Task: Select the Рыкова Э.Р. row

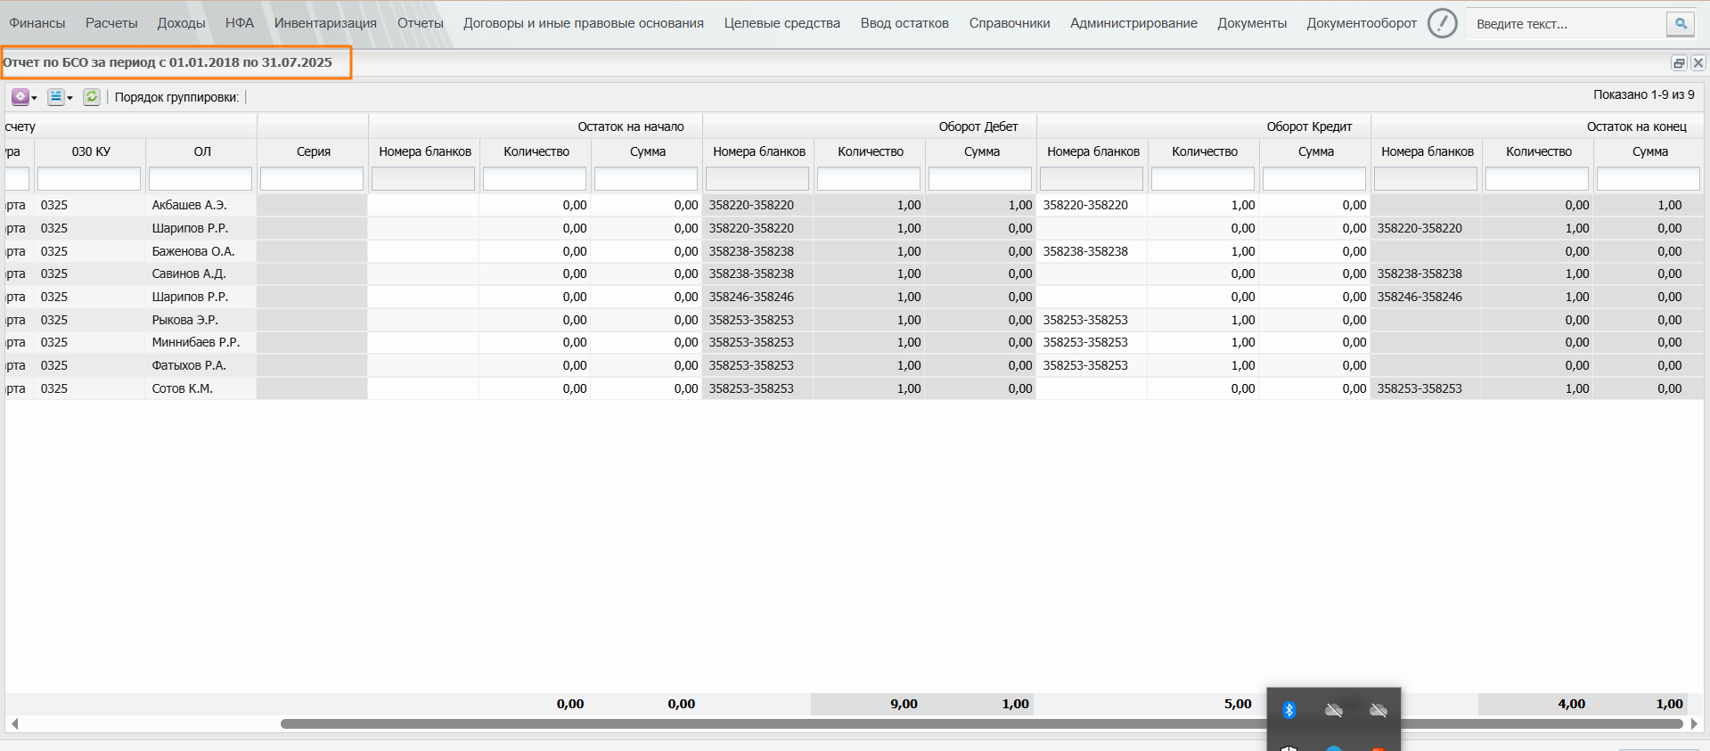Action: pyautogui.click(x=854, y=320)
